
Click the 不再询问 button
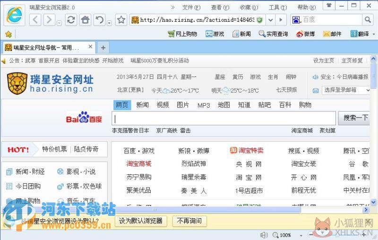(x=189, y=221)
